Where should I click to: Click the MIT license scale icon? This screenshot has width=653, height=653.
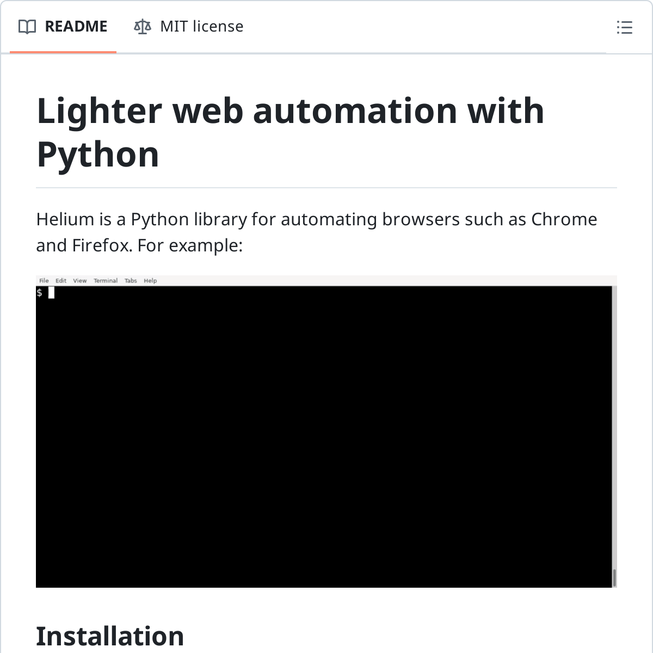(142, 27)
